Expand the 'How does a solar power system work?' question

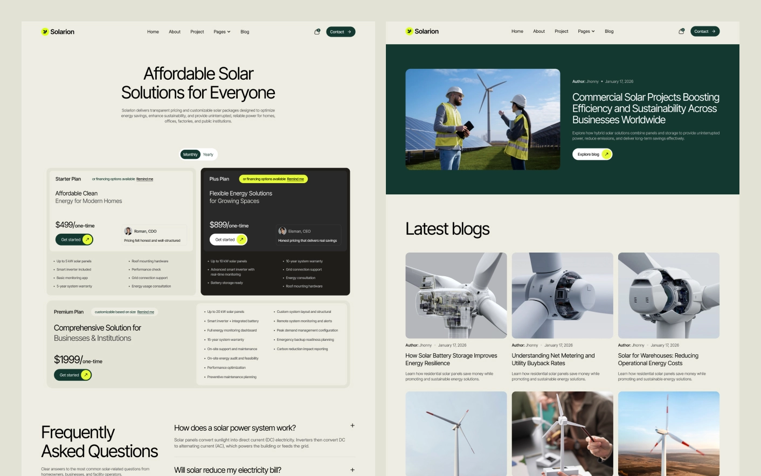(x=352, y=425)
